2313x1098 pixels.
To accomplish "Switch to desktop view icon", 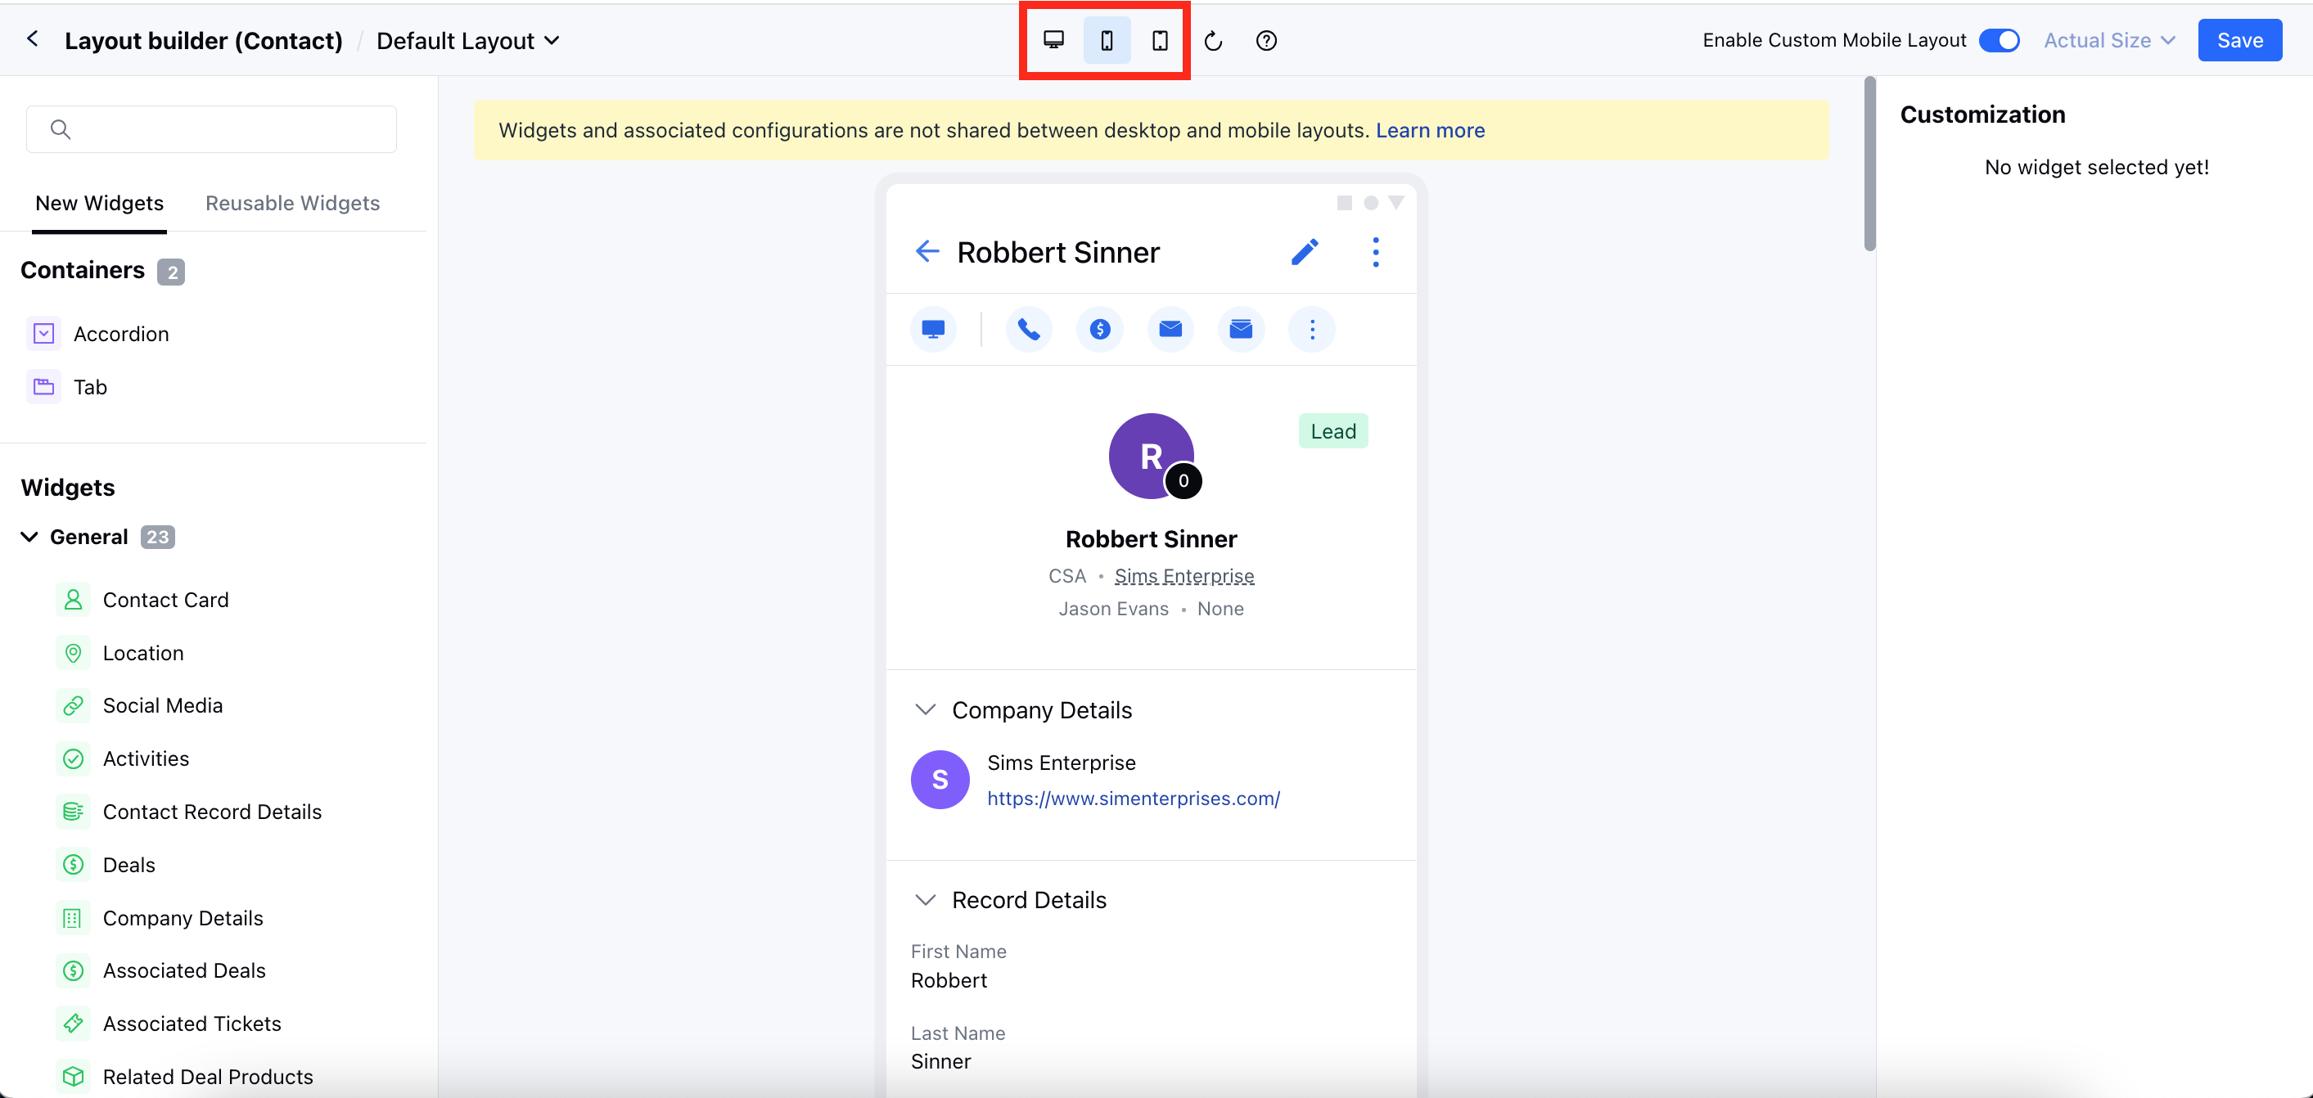I will [1053, 40].
